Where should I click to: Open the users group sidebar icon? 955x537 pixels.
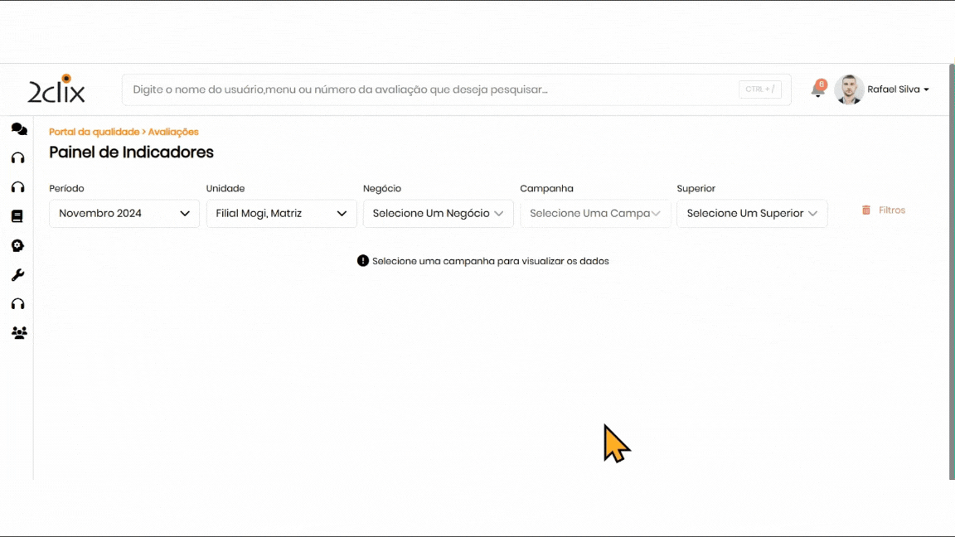18,333
